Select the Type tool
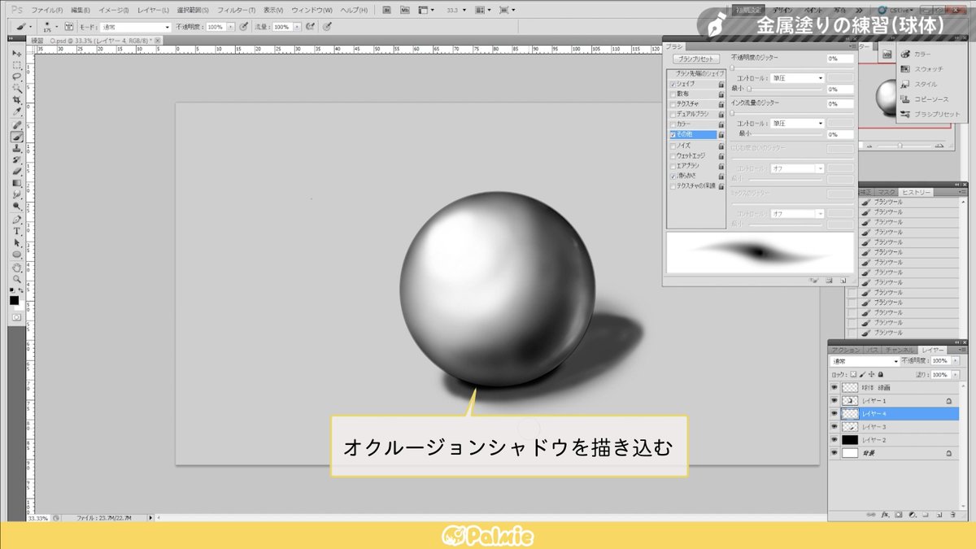This screenshot has width=976, height=549. [16, 231]
